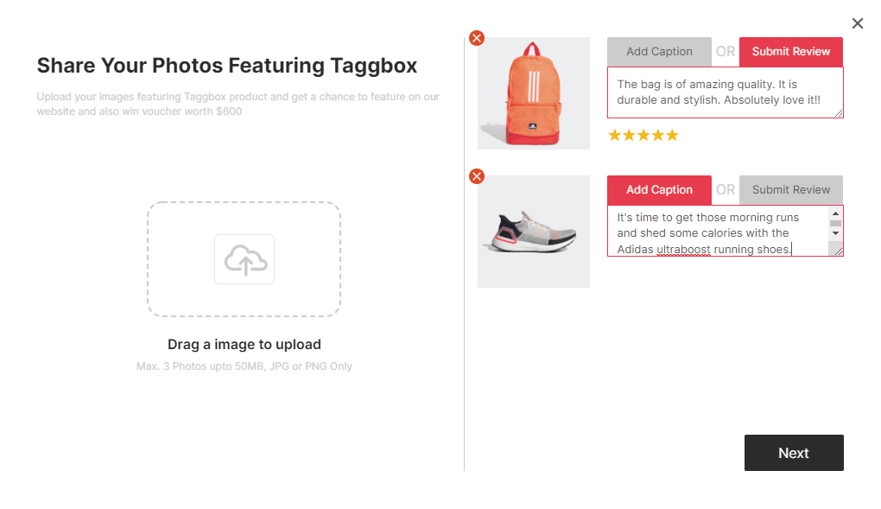Choose Add Caption for the shoe
The image size is (881, 509).
point(659,190)
